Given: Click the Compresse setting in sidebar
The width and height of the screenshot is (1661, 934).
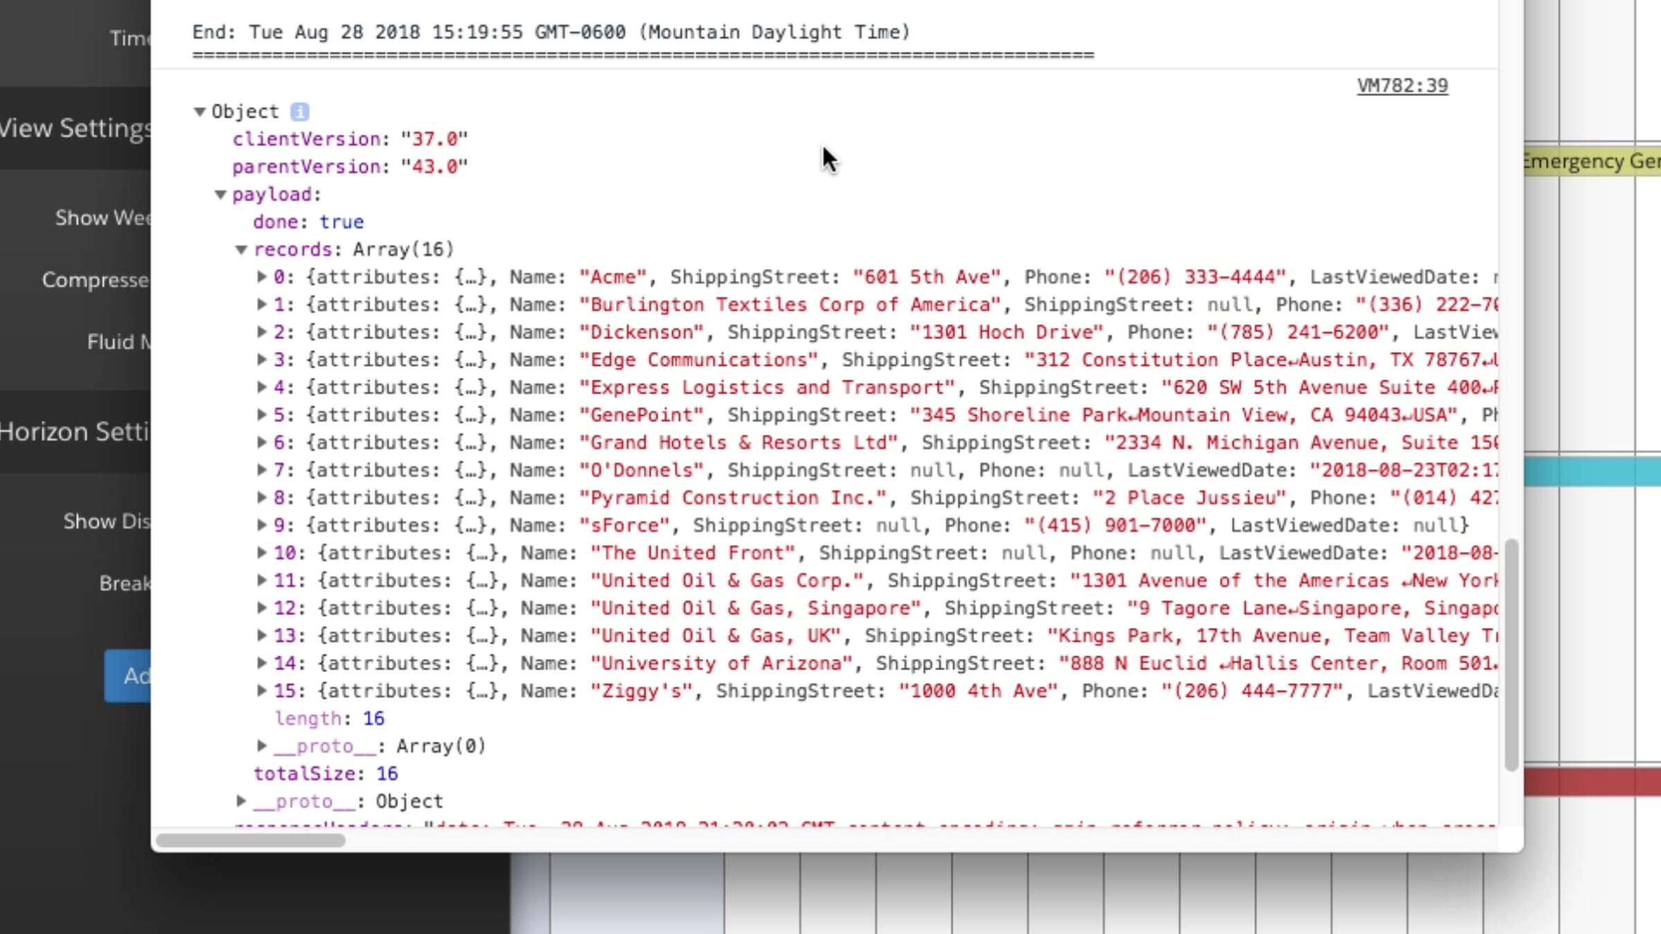Looking at the screenshot, I should [96, 280].
